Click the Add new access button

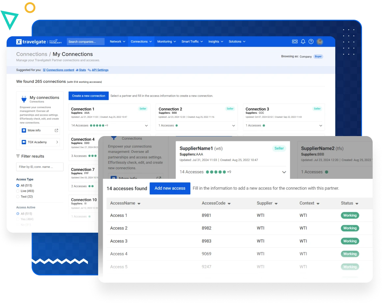click(x=170, y=188)
